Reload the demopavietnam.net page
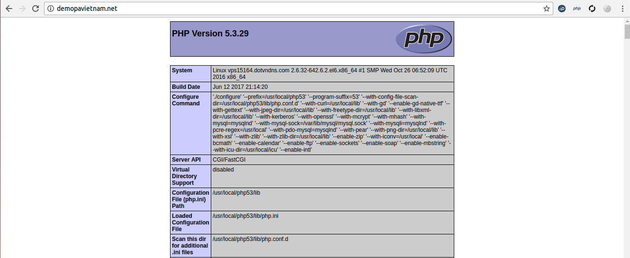This screenshot has width=630, height=258. coord(36,9)
